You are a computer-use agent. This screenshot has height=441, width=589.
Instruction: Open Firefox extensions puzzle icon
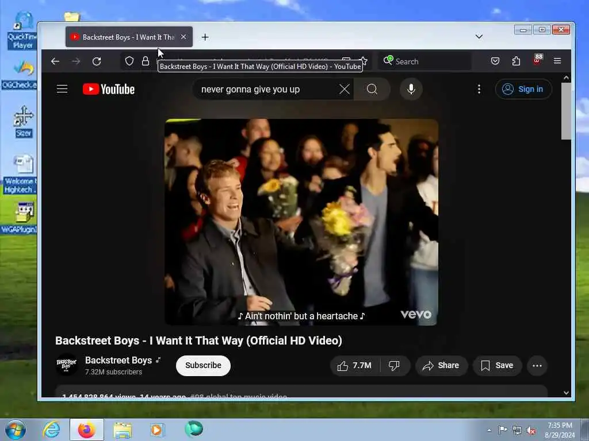point(516,61)
